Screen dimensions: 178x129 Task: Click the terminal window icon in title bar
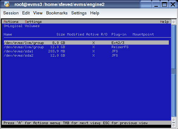(7, 4)
